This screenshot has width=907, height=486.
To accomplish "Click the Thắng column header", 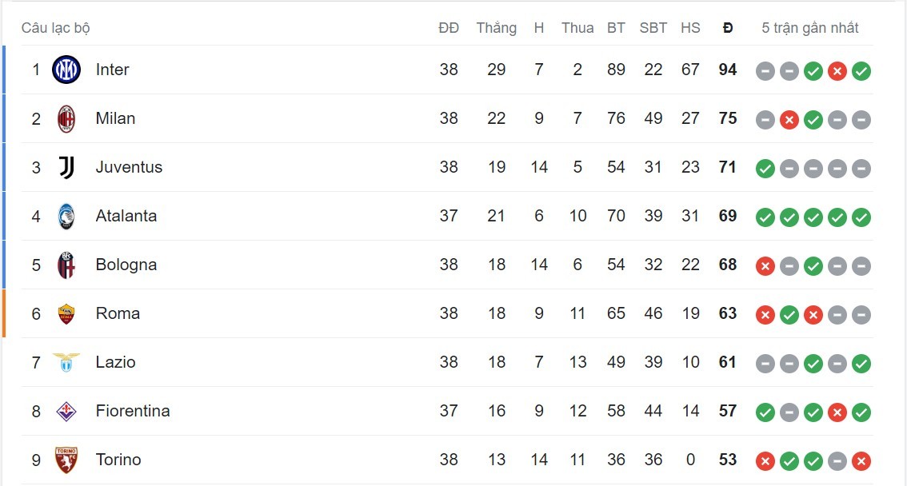I will tap(497, 28).
